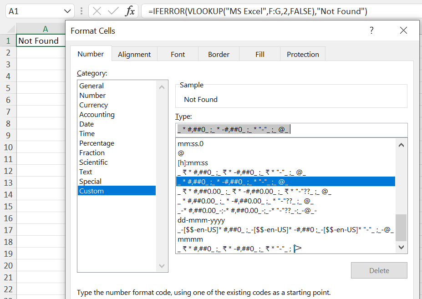Click the Insert Function fx icon
This screenshot has width=422, height=299.
point(130,11)
